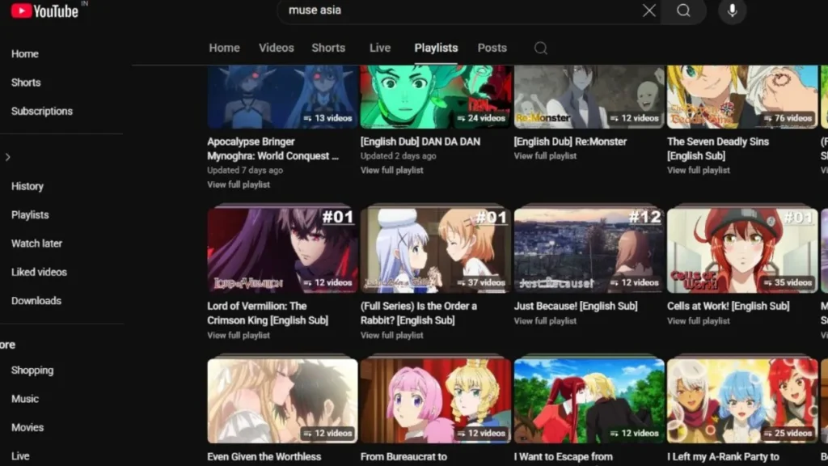Image resolution: width=828 pixels, height=466 pixels.
Task: Switch to the Videos tab
Action: point(276,48)
